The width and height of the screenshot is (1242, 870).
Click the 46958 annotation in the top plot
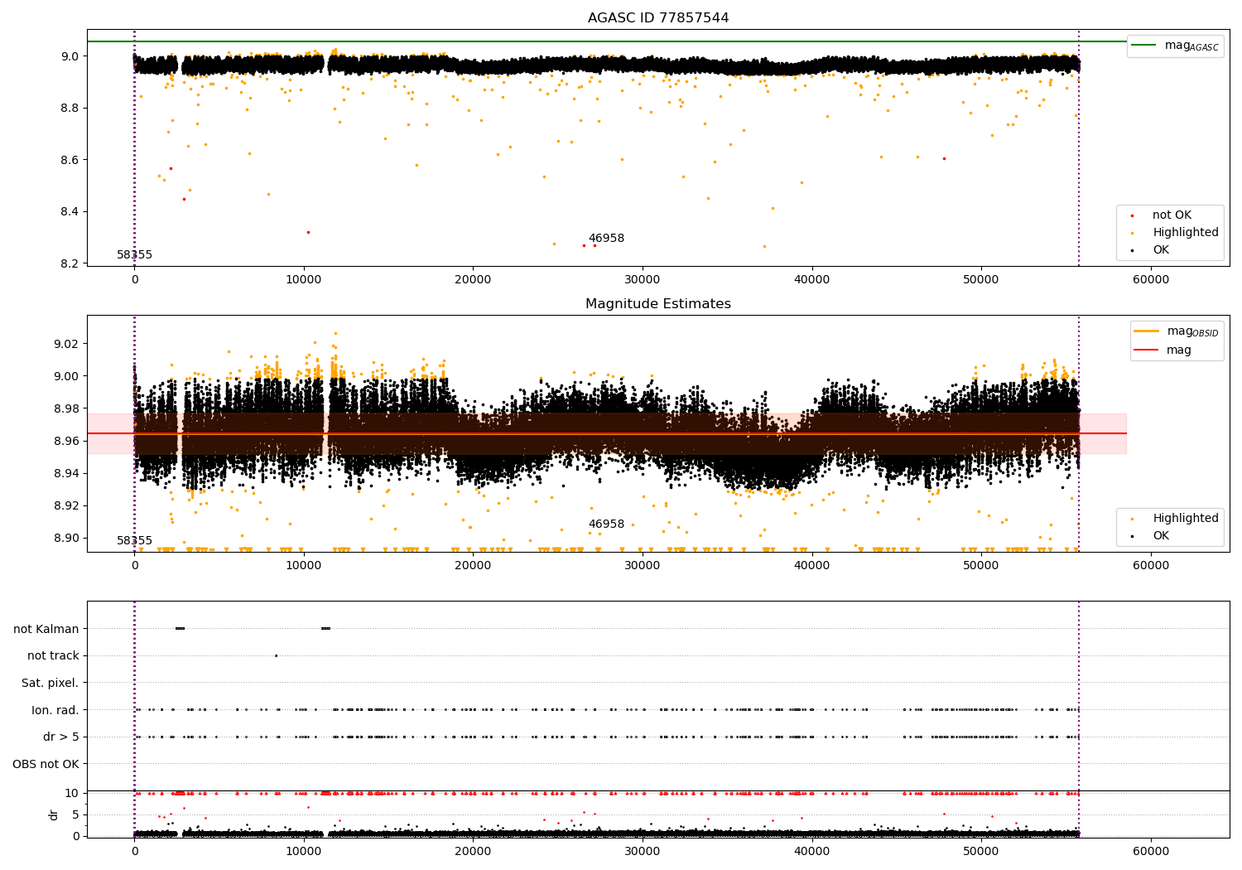pos(606,239)
